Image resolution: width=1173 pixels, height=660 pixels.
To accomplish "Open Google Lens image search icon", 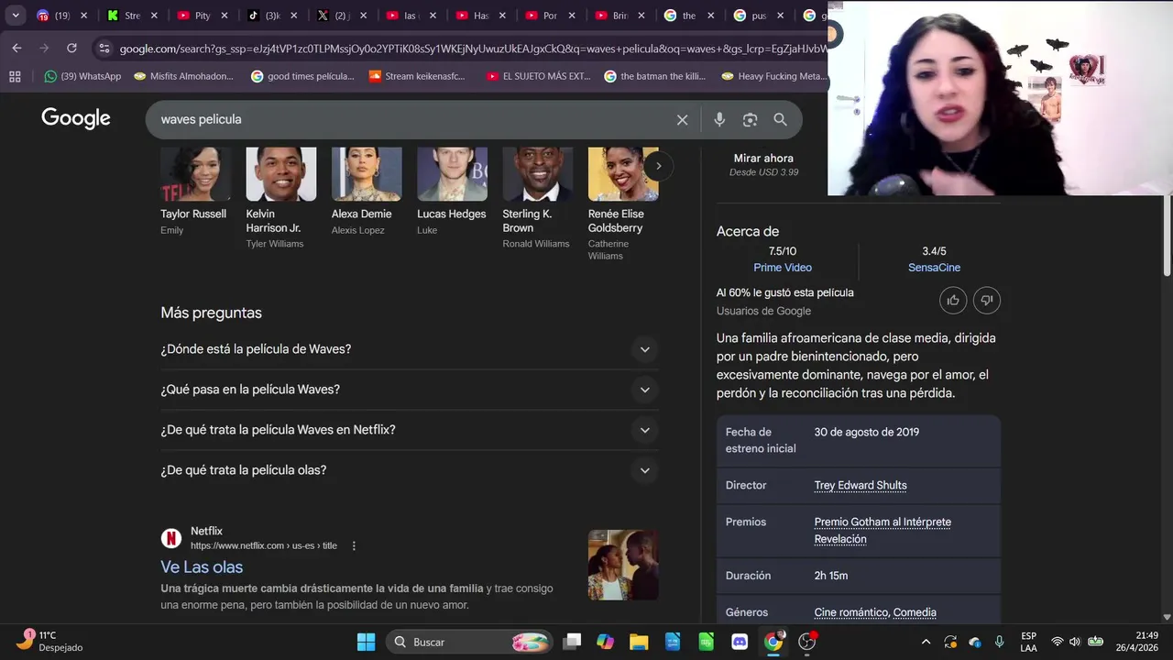I will 750,119.
